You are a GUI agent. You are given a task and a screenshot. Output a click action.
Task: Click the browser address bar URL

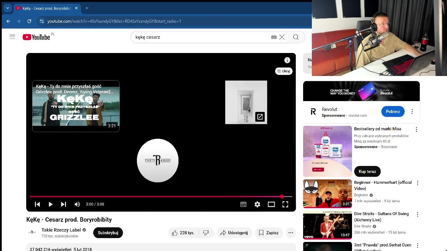pos(114,21)
